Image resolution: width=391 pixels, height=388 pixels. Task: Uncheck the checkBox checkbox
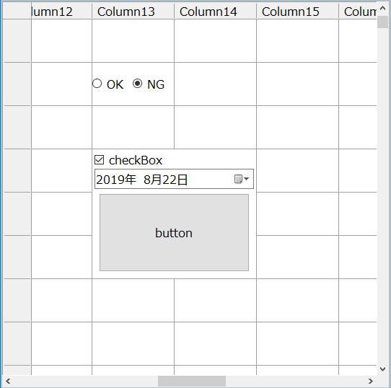pyautogui.click(x=100, y=160)
